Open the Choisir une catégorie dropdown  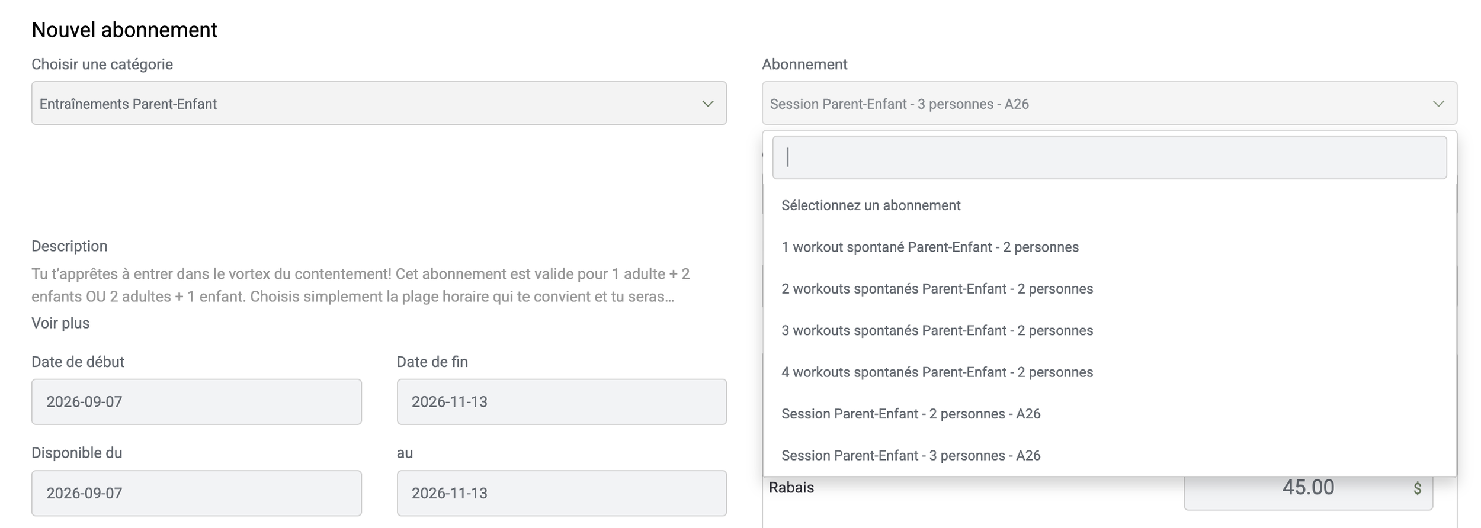click(x=379, y=103)
